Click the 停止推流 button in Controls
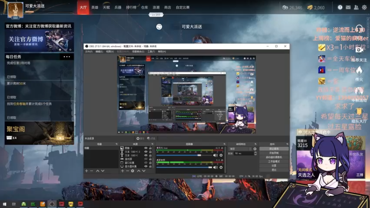 (x=274, y=149)
